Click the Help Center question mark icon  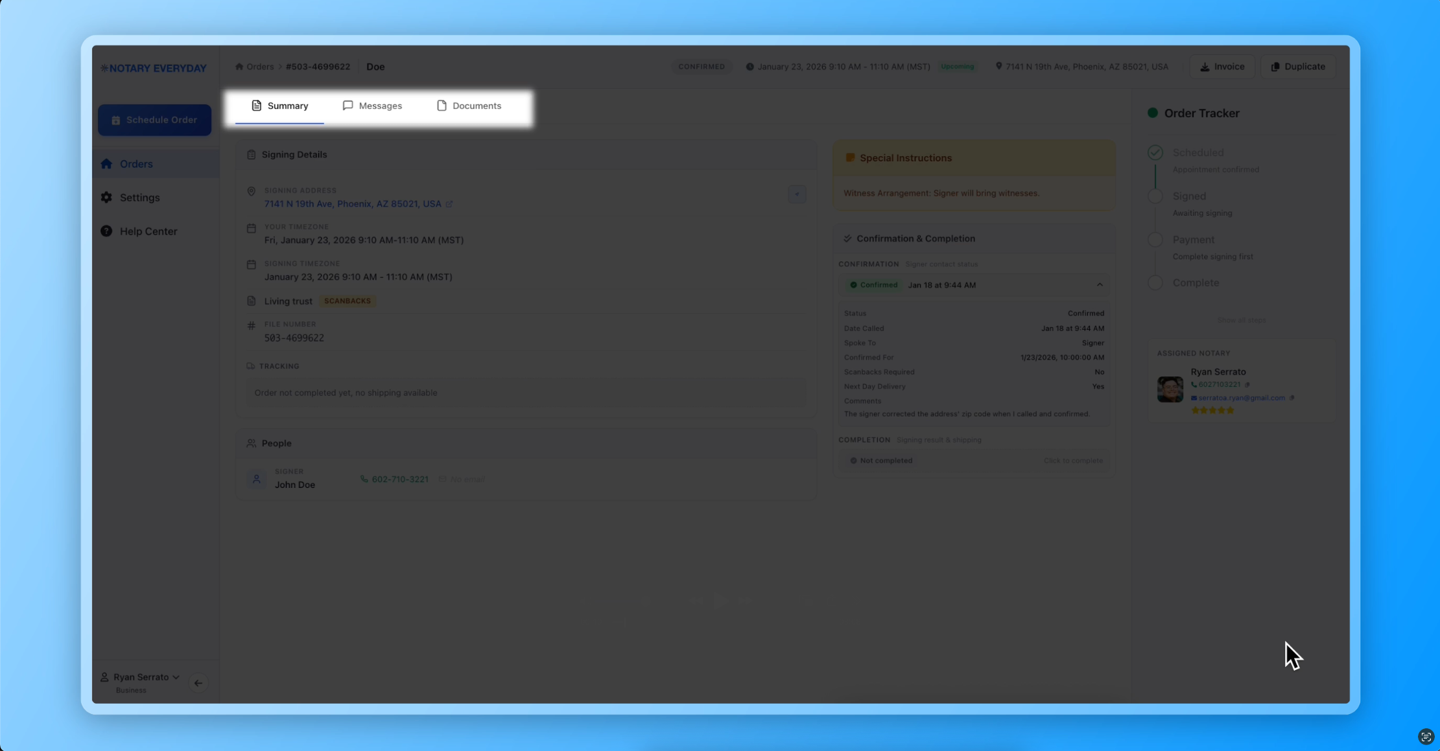(107, 231)
